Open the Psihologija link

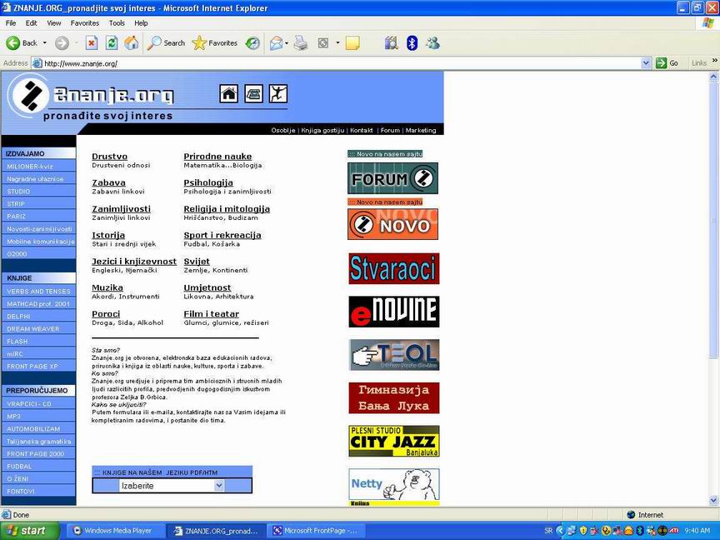(208, 182)
